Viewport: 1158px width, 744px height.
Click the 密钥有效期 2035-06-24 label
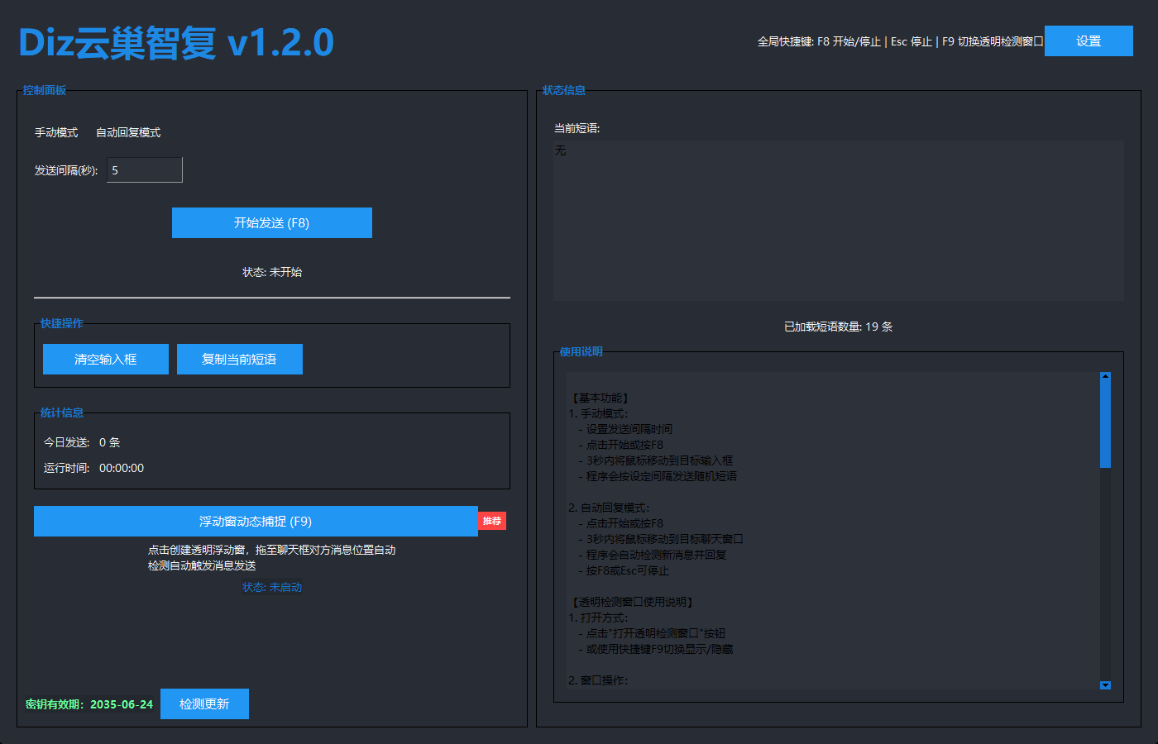click(89, 704)
